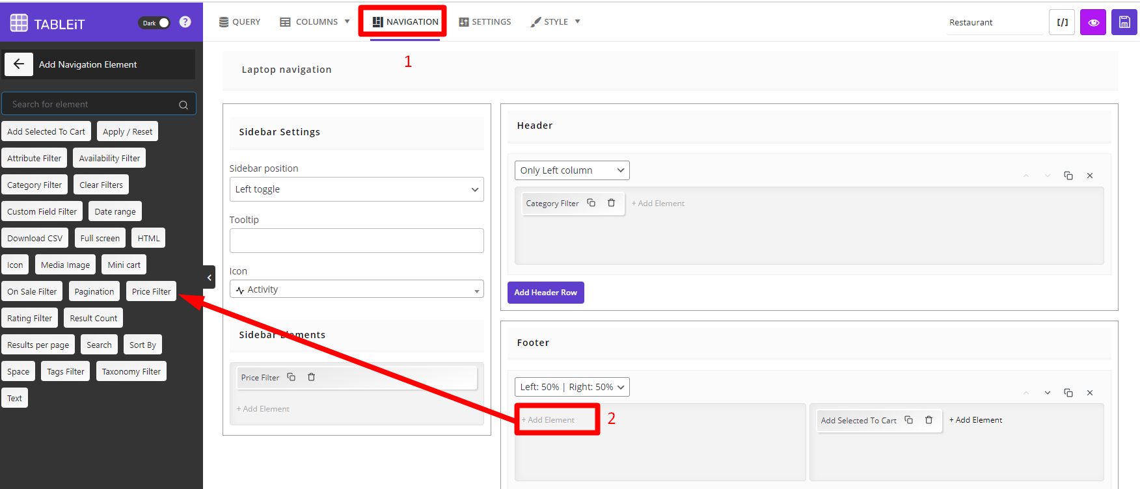Screen dimensions: 1140x489
Task: Remove the header row with the X icon
Action: [1090, 176]
